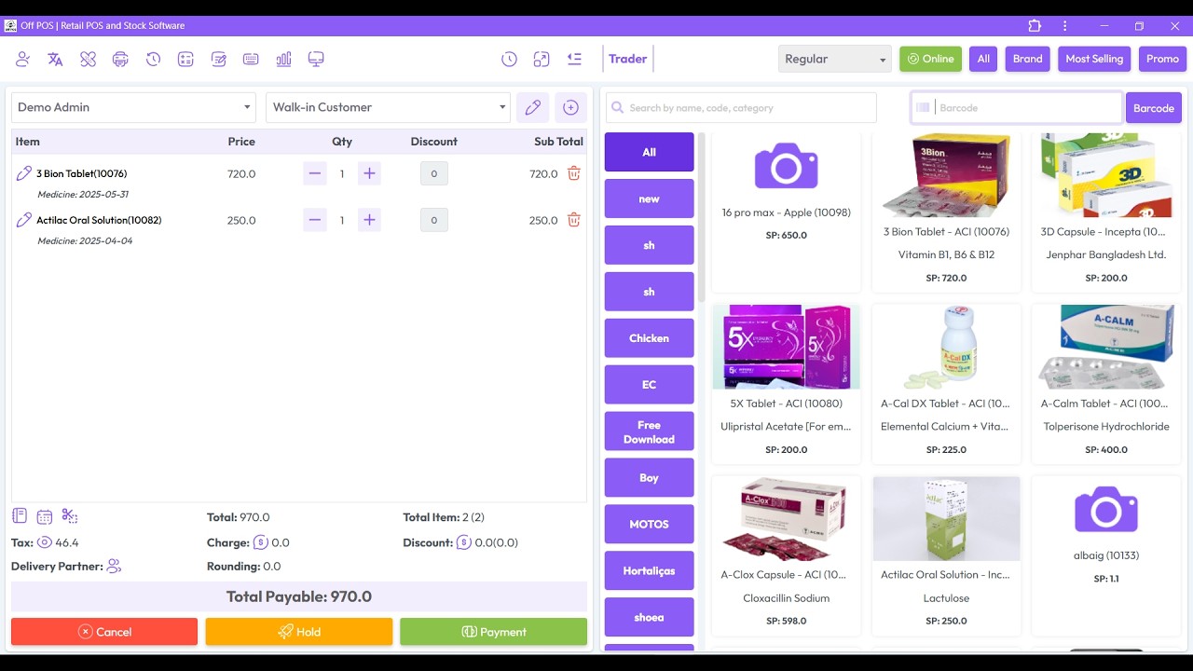Open the Charge dollar icon

[261, 542]
